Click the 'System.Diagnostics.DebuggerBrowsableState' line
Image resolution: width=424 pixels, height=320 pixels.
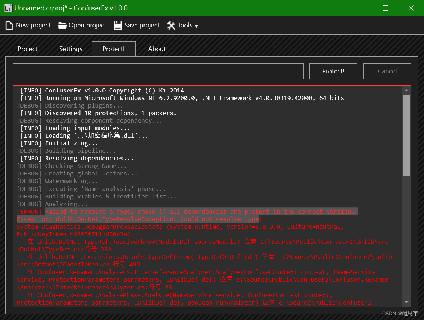point(180,227)
